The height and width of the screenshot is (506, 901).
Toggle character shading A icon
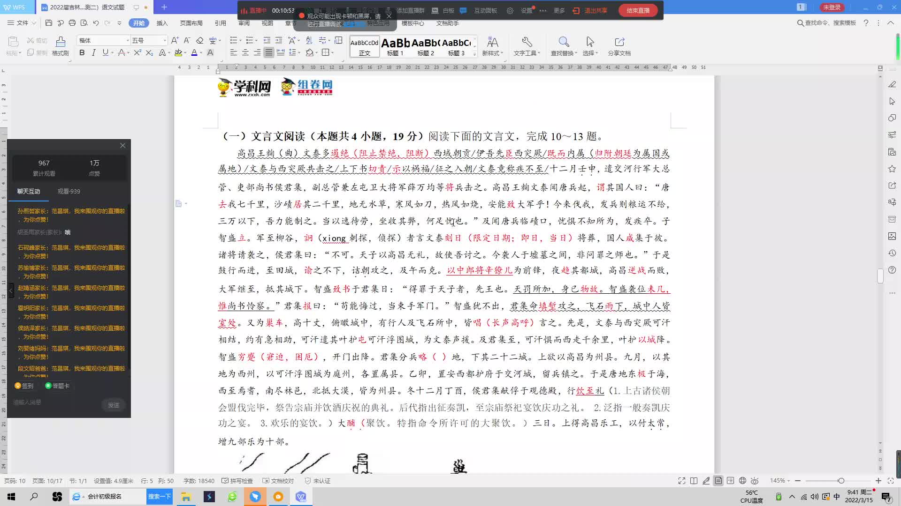[x=210, y=52]
